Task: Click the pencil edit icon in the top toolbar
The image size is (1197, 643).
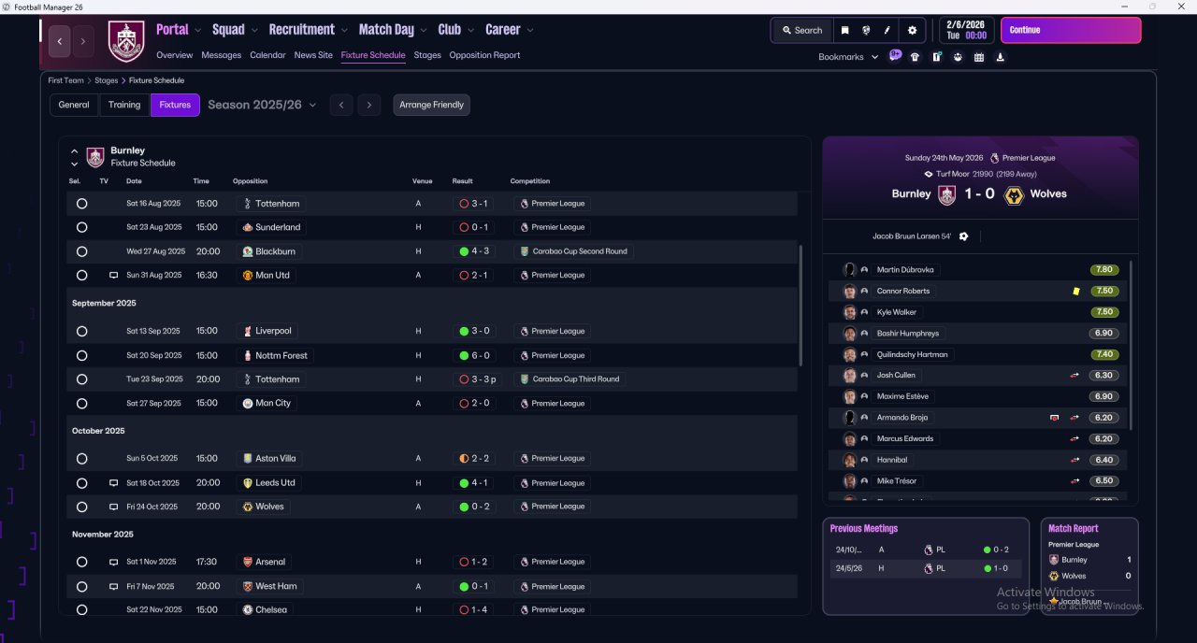Action: (x=887, y=30)
